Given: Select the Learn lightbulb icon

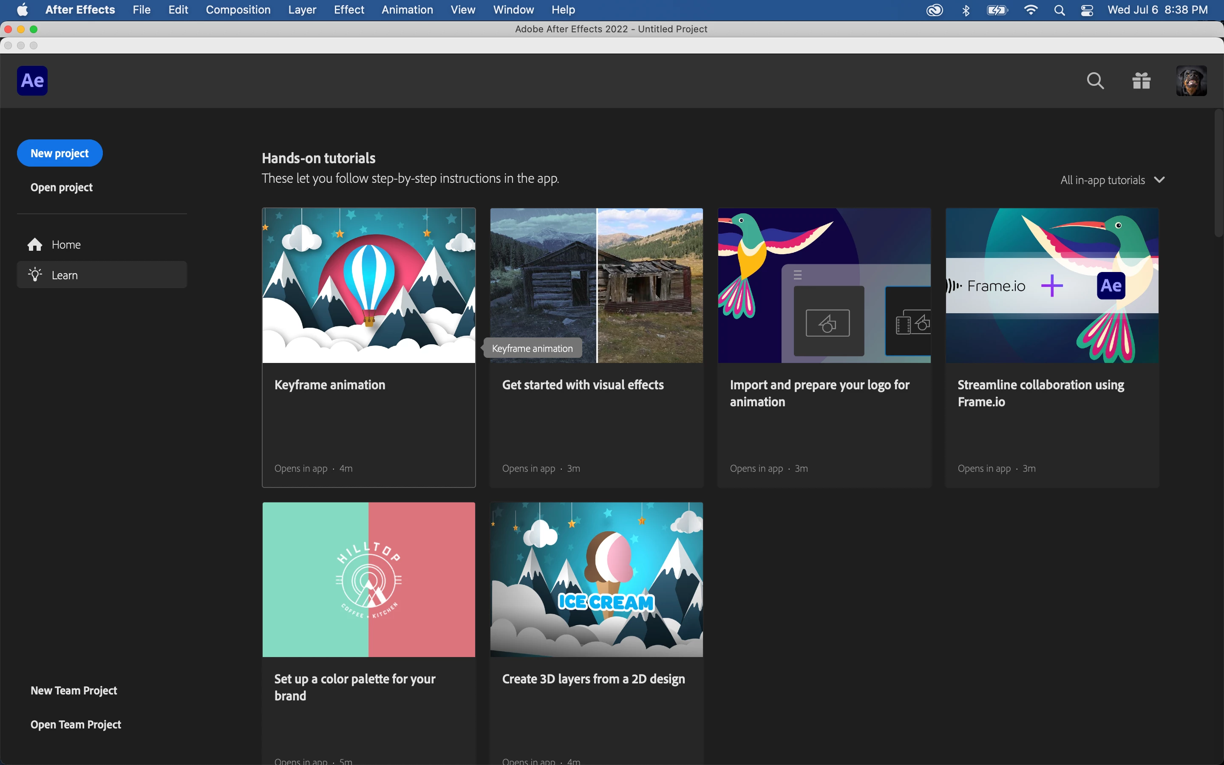Looking at the screenshot, I should coord(35,275).
